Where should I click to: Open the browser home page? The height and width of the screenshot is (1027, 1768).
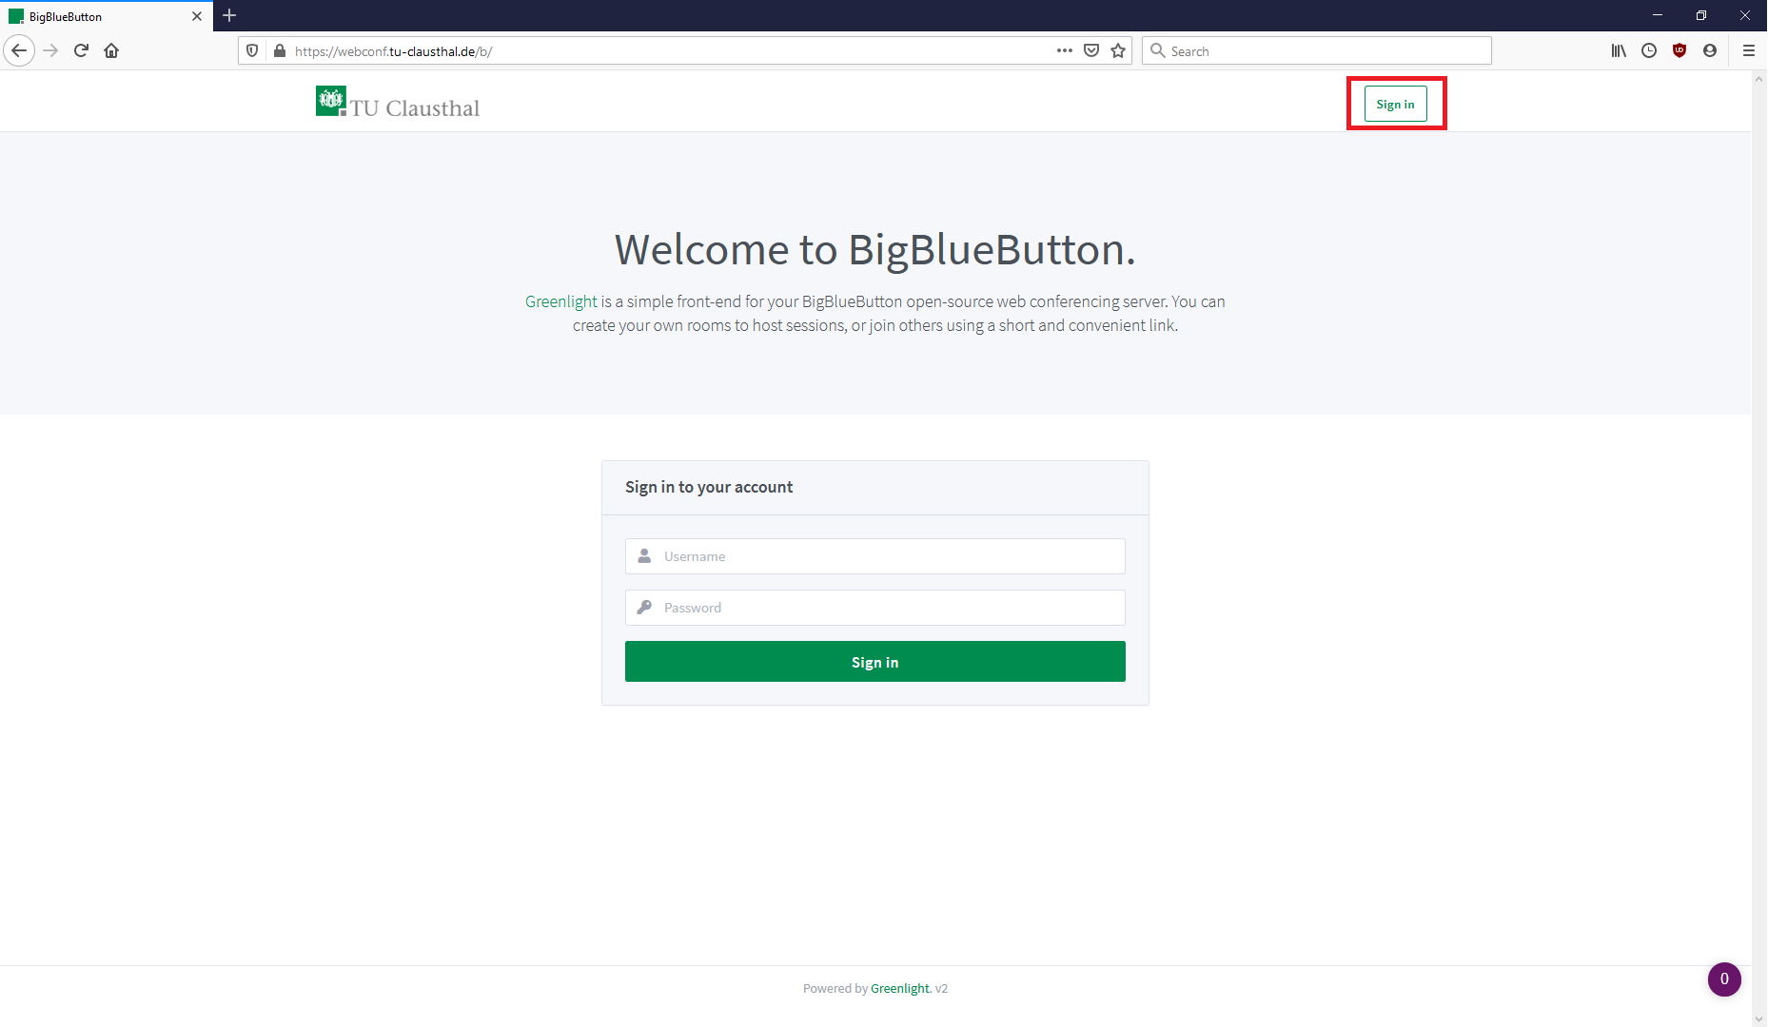pyautogui.click(x=111, y=50)
